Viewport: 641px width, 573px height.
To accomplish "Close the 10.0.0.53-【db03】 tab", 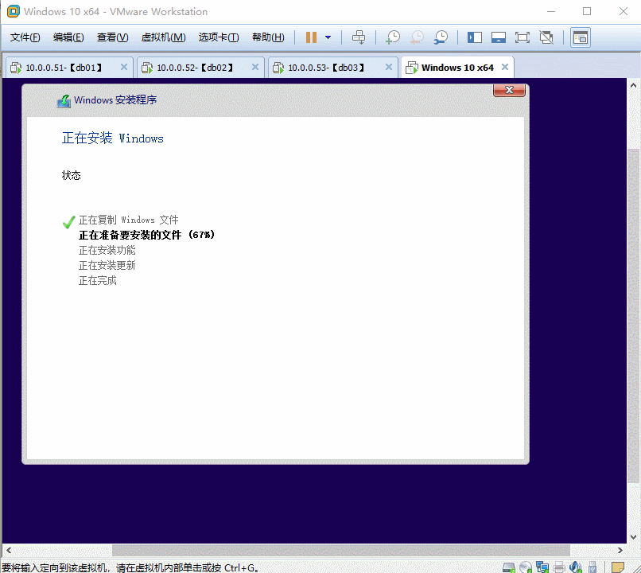I will (389, 67).
